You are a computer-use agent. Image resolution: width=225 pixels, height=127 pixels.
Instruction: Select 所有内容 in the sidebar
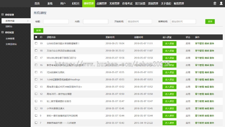[x=16, y=21]
